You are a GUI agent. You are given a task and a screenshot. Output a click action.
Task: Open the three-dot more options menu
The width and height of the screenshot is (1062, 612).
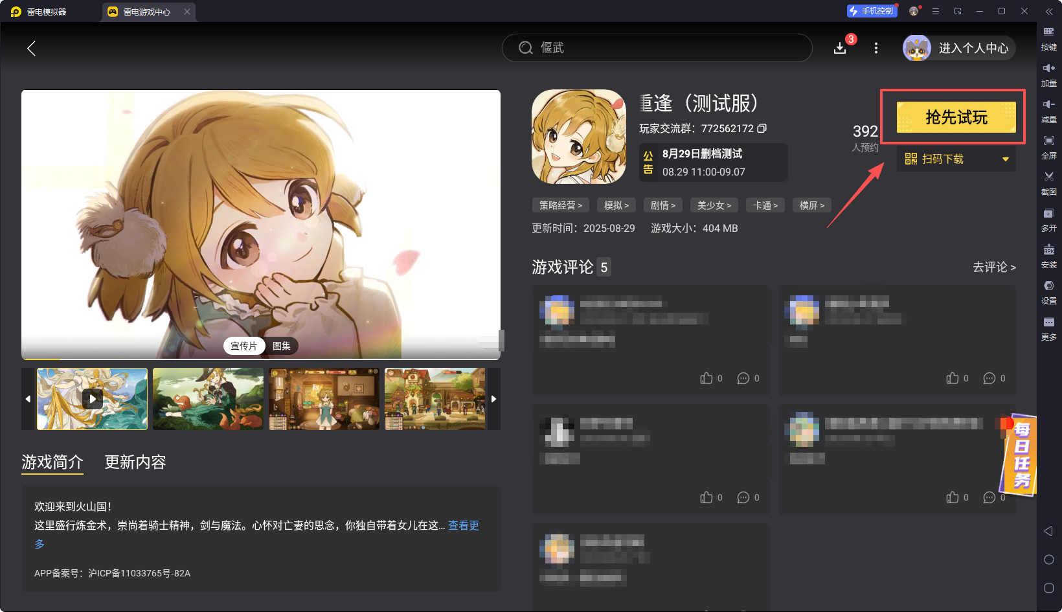[876, 48]
